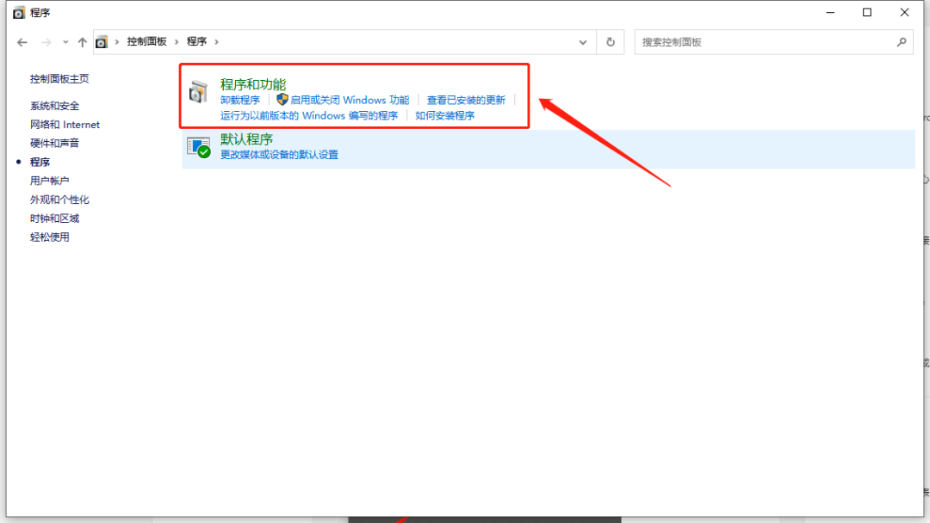Minimize the 程序 window
The width and height of the screenshot is (930, 523).
click(830, 12)
